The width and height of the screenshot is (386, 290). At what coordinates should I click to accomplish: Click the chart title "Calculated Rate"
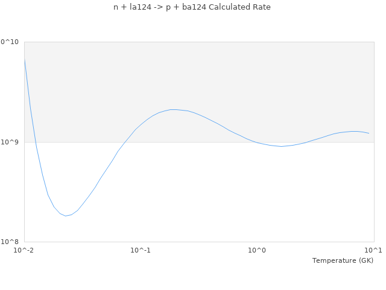[x=192, y=7]
